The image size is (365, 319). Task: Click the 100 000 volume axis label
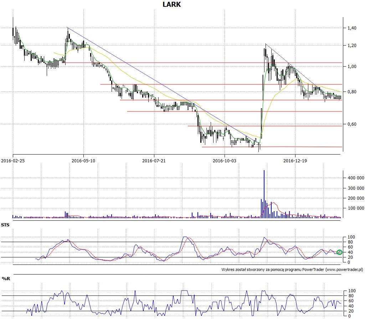356,208
